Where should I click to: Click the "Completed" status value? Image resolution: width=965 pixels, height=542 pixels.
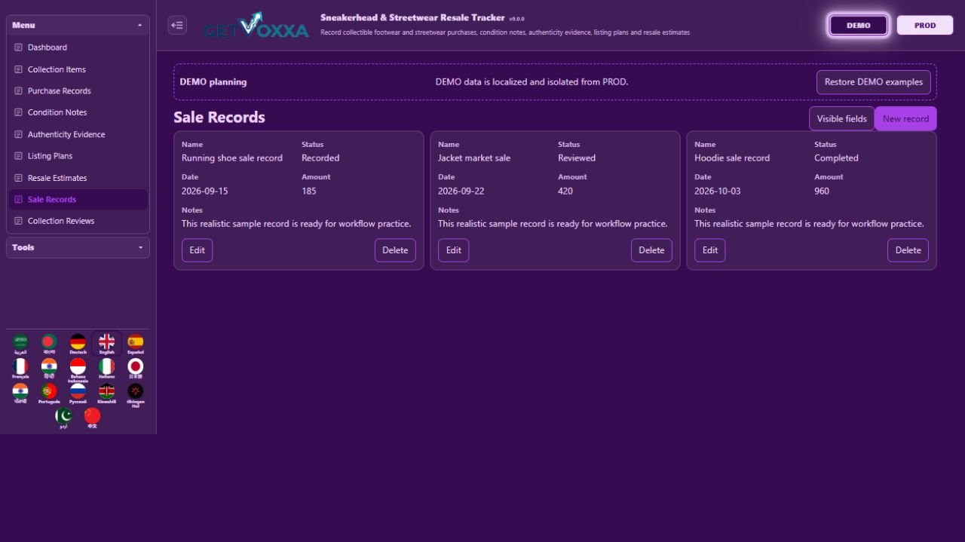836,158
